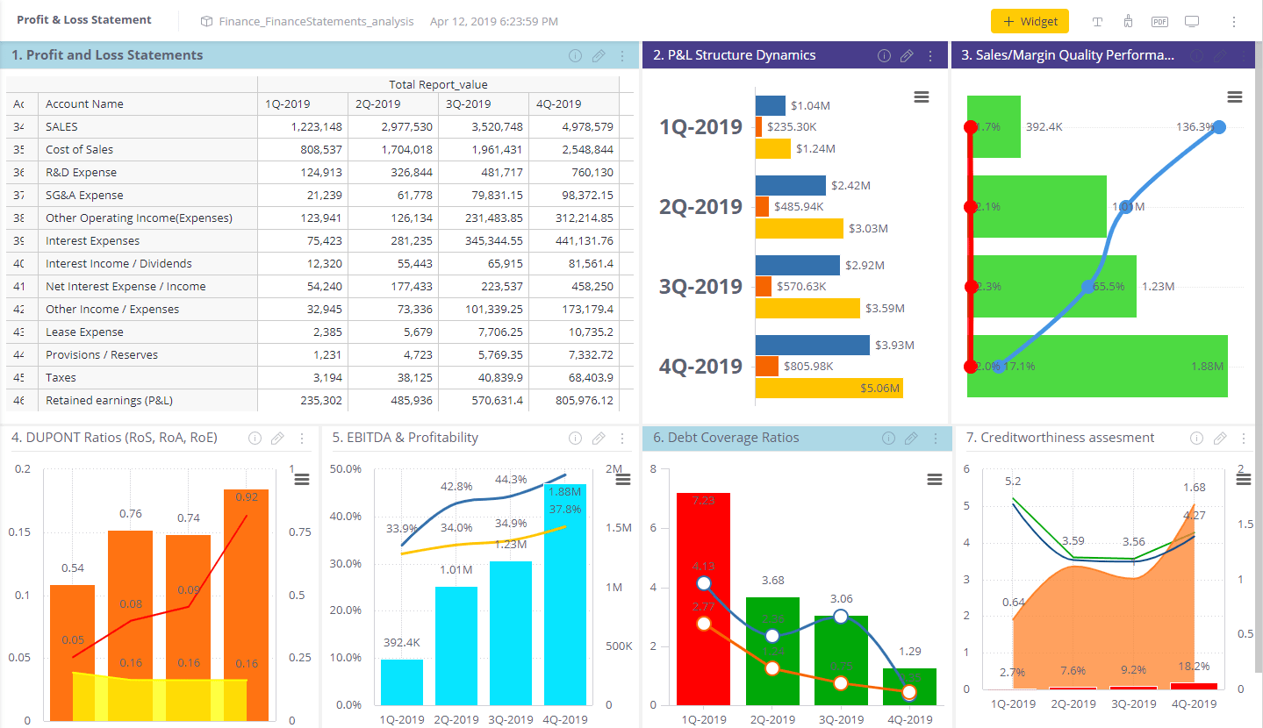This screenshot has width=1263, height=728.
Task: Select the R&D Expense row label
Action: point(81,172)
